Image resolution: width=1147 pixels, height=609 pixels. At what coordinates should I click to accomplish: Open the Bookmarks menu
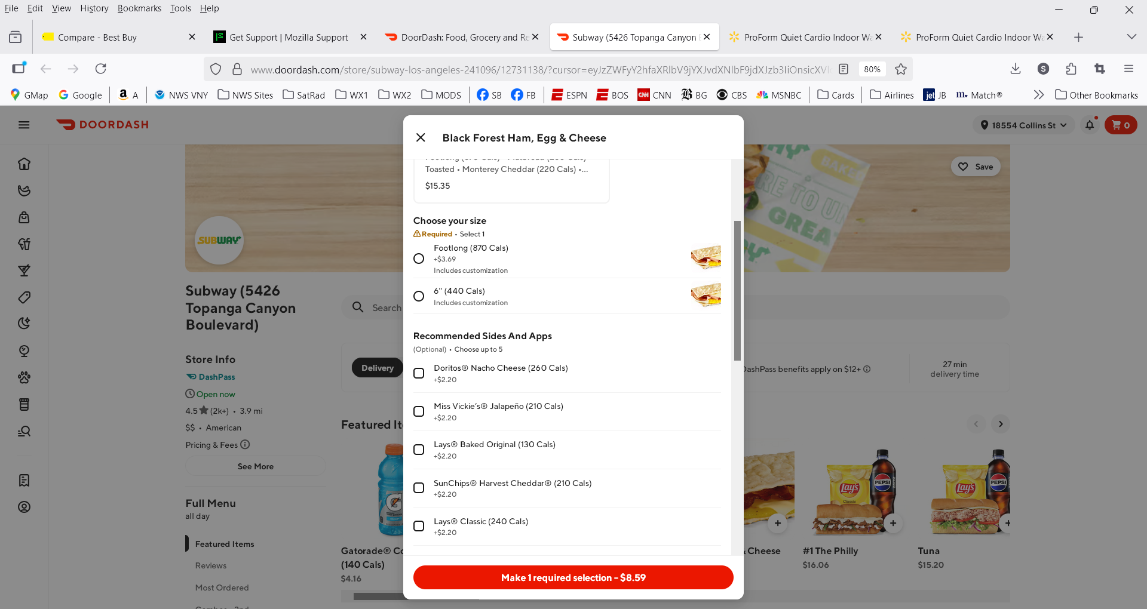(139, 8)
